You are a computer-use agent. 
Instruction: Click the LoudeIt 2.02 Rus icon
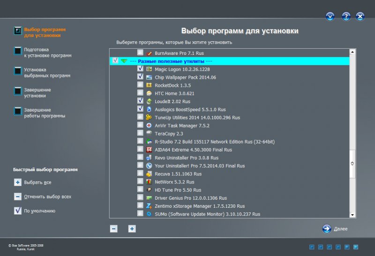pyautogui.click(x=149, y=101)
